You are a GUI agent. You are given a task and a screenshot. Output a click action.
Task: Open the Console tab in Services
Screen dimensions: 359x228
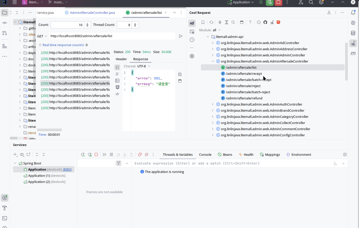(x=205, y=154)
